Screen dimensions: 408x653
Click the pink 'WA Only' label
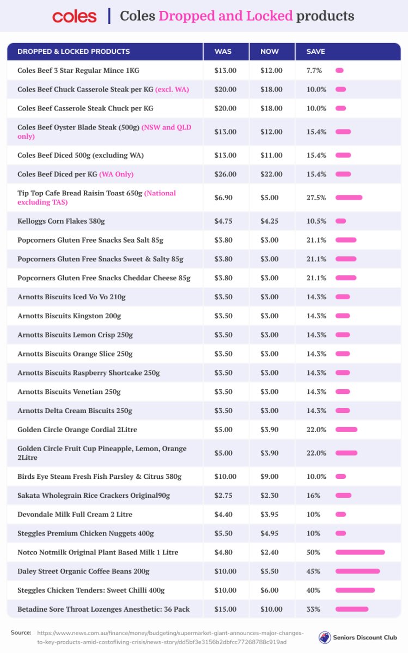click(x=116, y=174)
